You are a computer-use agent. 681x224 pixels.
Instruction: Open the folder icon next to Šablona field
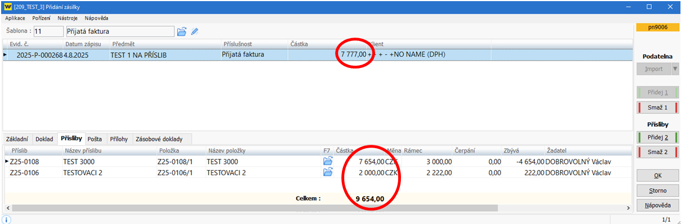coord(182,31)
